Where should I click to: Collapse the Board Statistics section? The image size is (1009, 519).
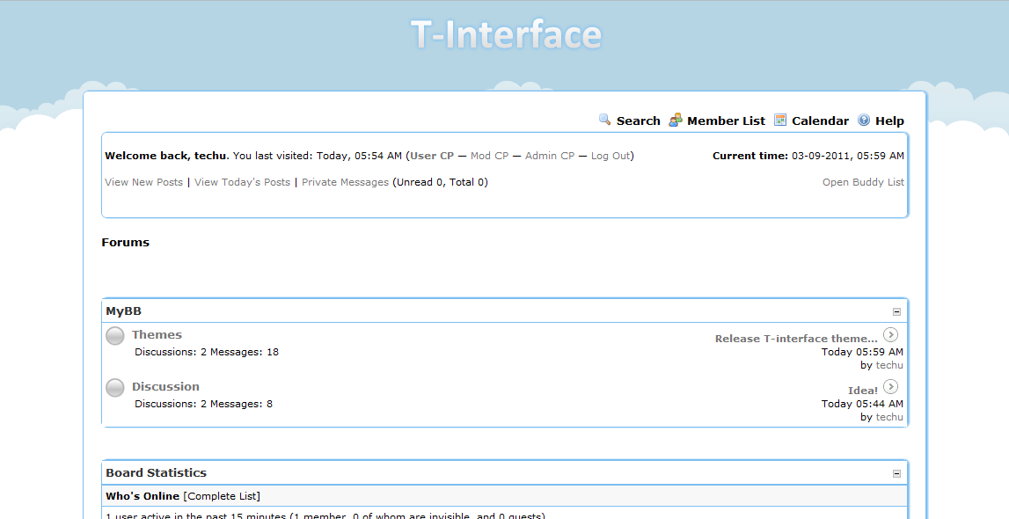[896, 473]
